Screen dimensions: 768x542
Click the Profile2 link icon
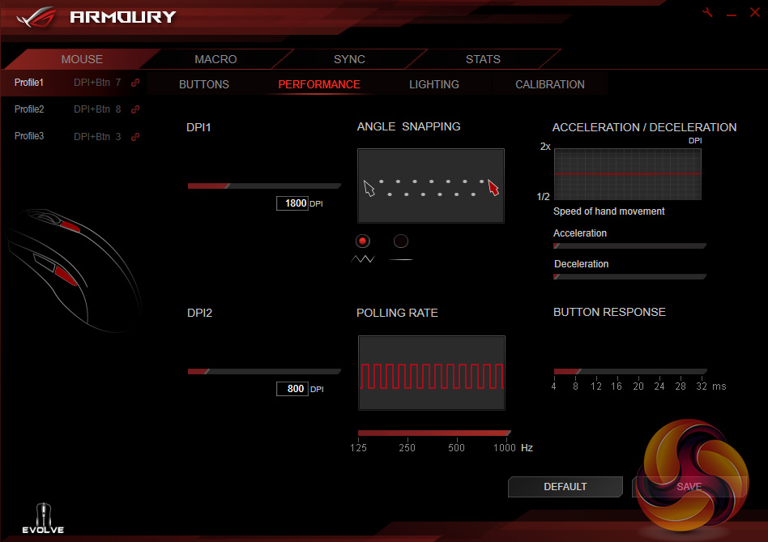pyautogui.click(x=135, y=109)
